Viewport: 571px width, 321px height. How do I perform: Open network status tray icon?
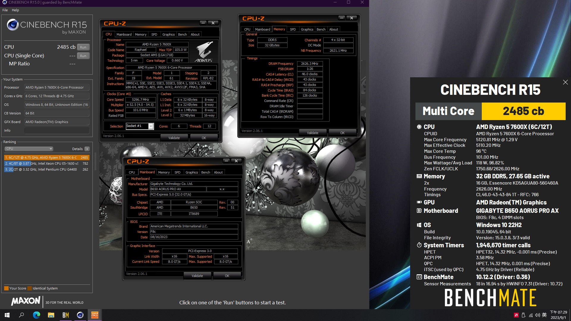point(531,315)
